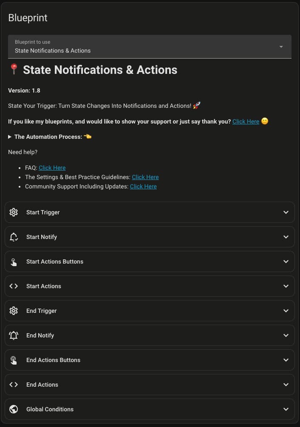The height and width of the screenshot is (427, 300).
Task: Expand Start Trigger section with its chevron
Action: pos(286,212)
